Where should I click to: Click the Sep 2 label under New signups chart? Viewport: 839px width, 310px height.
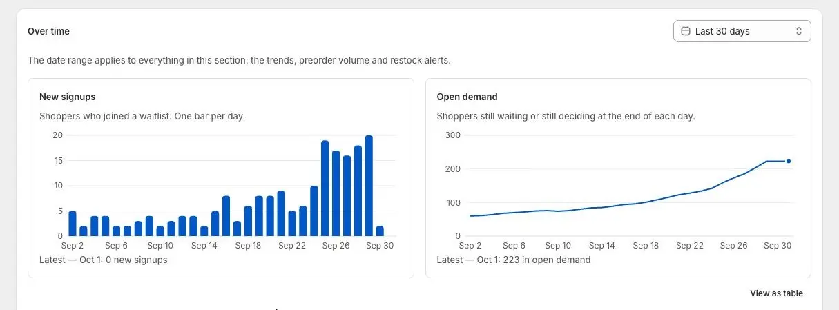click(x=73, y=245)
